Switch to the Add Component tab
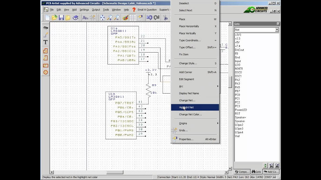 (x=271, y=172)
